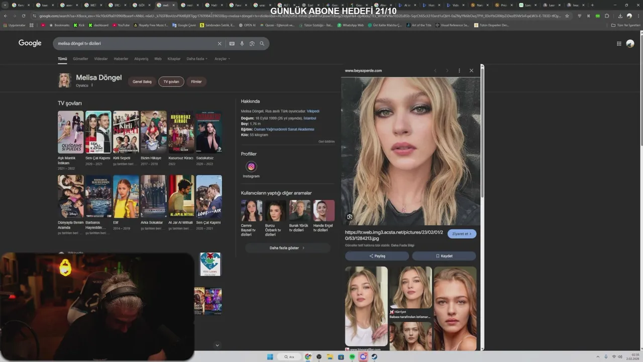Click the Paylaş share button
Viewport: 643px width, 362px height.
click(377, 256)
